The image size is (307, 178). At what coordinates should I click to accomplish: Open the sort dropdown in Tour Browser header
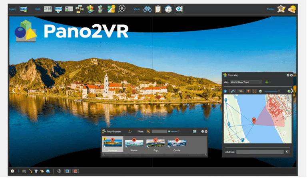[130, 131]
